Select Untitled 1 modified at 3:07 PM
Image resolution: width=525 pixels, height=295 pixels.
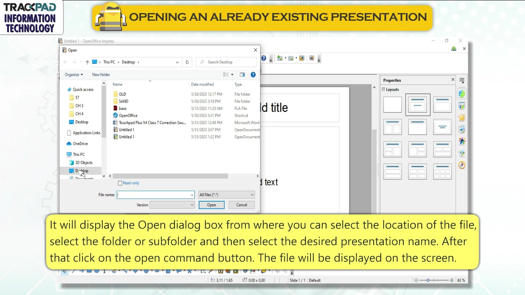(x=126, y=130)
